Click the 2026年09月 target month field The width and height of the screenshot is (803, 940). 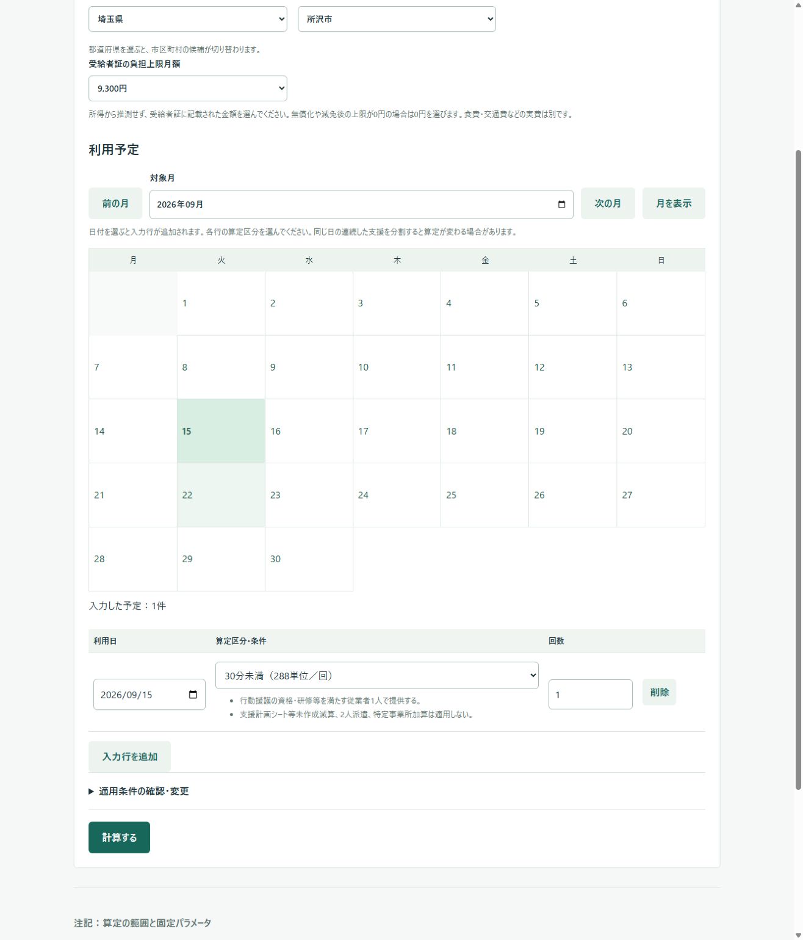point(361,204)
